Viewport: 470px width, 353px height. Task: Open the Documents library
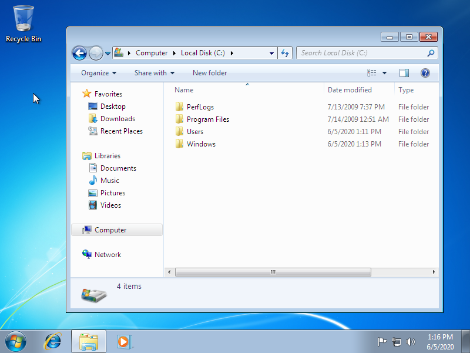[118, 168]
